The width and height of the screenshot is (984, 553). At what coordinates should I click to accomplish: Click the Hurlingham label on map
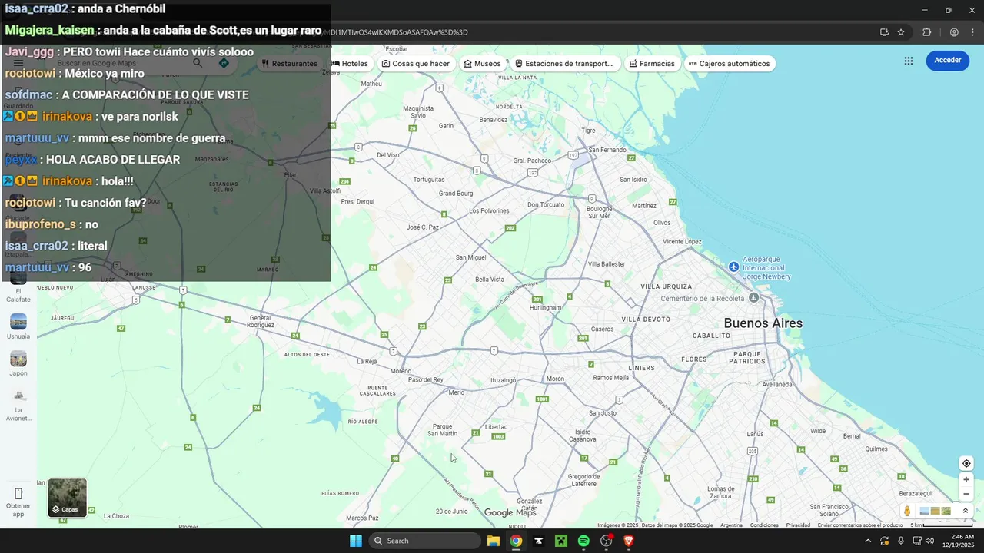546,307
